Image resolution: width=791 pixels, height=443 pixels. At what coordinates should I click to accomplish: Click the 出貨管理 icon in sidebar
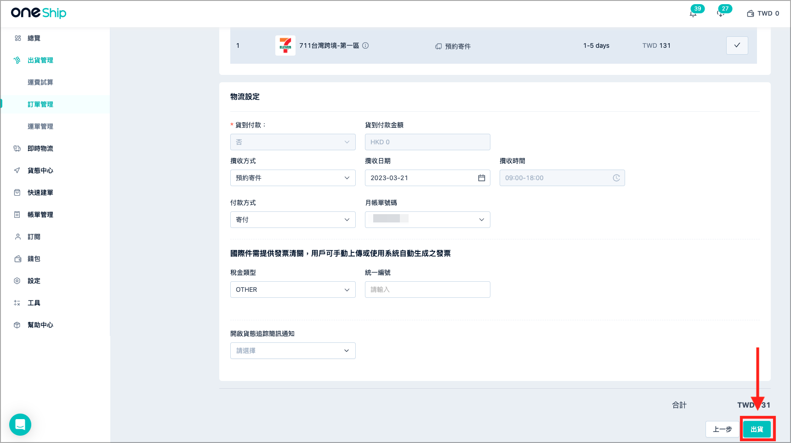pos(17,60)
